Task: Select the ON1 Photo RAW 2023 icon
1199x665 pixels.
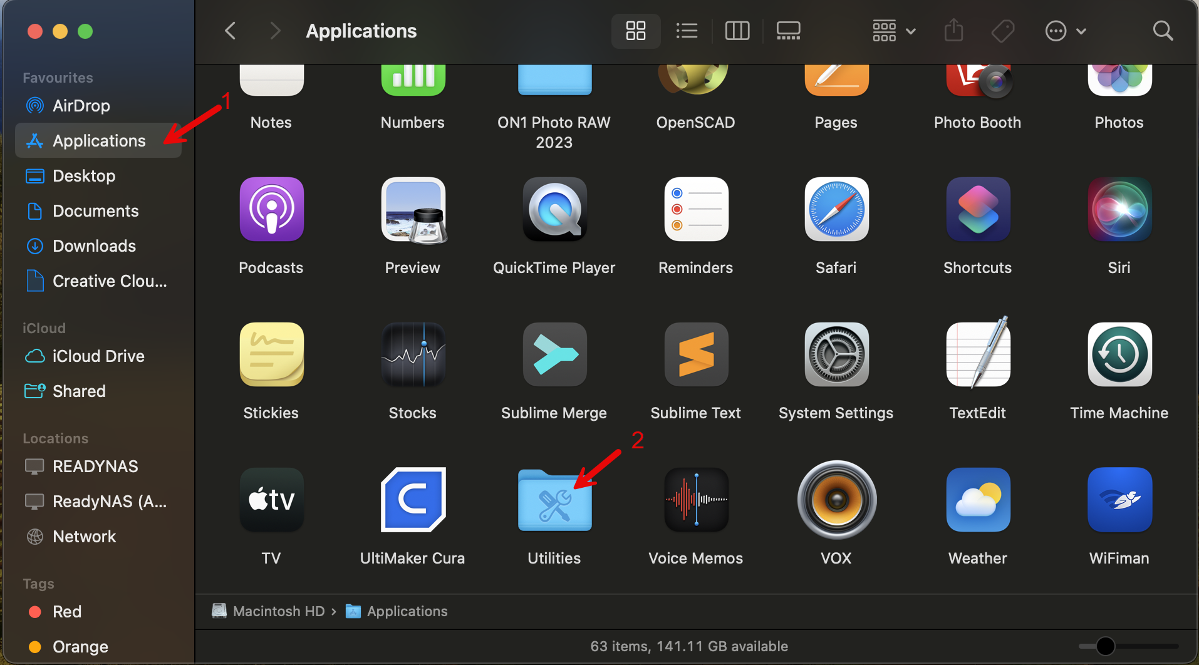Action: (554, 80)
